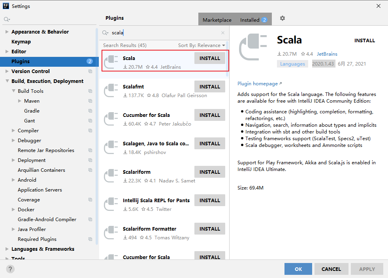Viewport: 388px width, 278px height.
Task: Click the Intellij Scala REPL plugin icon
Action: [x=111, y=204]
